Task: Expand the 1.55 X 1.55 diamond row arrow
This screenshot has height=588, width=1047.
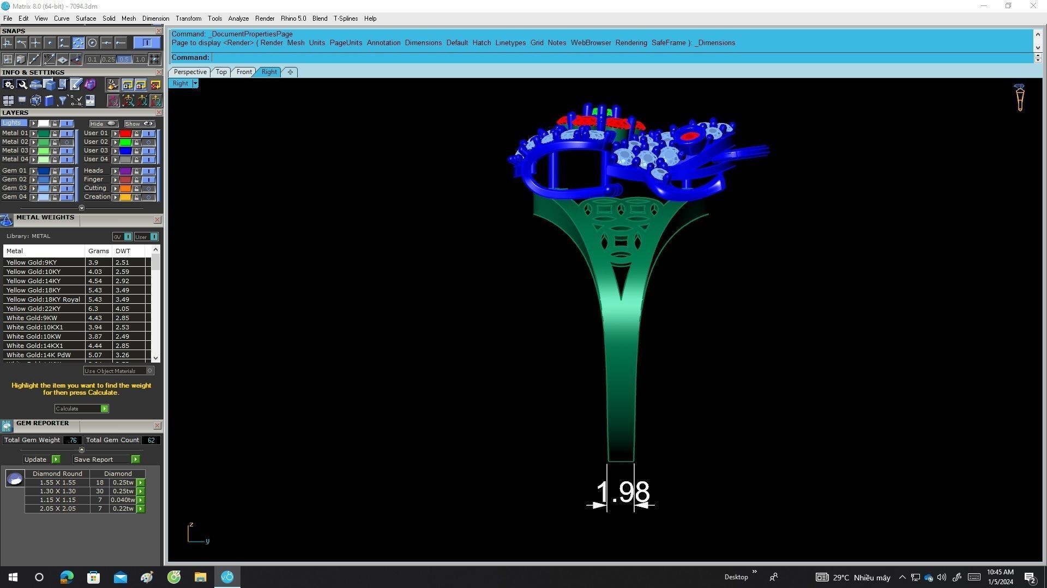Action: click(141, 483)
